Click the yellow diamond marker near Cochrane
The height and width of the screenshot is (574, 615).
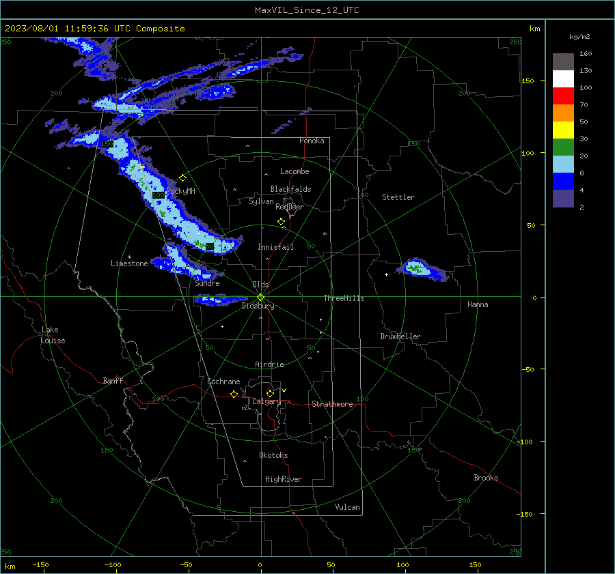pos(234,394)
